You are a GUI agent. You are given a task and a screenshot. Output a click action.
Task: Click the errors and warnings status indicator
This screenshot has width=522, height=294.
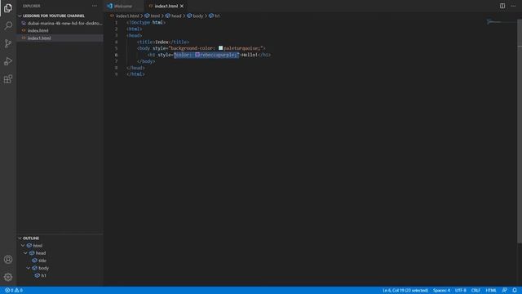click(14, 291)
